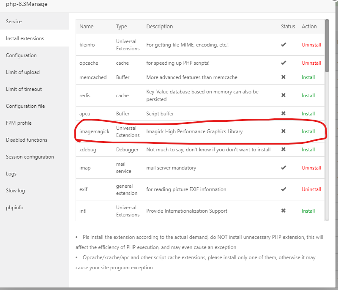Click apcu not-installed cross icon

[x=283, y=113]
